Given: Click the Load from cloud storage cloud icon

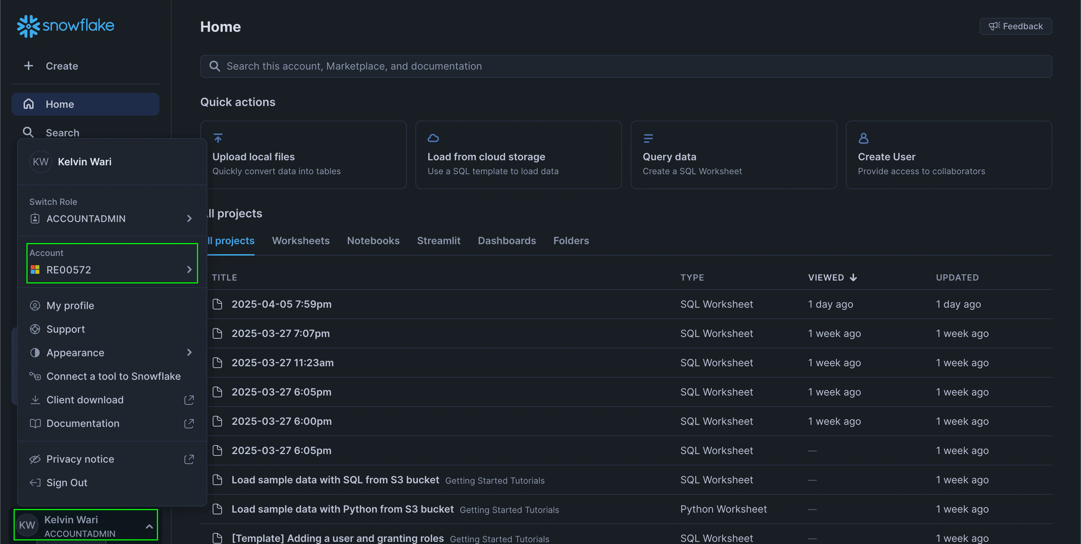Looking at the screenshot, I should pyautogui.click(x=433, y=138).
